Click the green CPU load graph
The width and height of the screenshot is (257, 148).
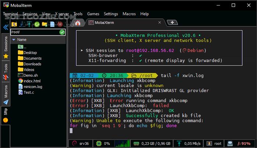coord(122,144)
